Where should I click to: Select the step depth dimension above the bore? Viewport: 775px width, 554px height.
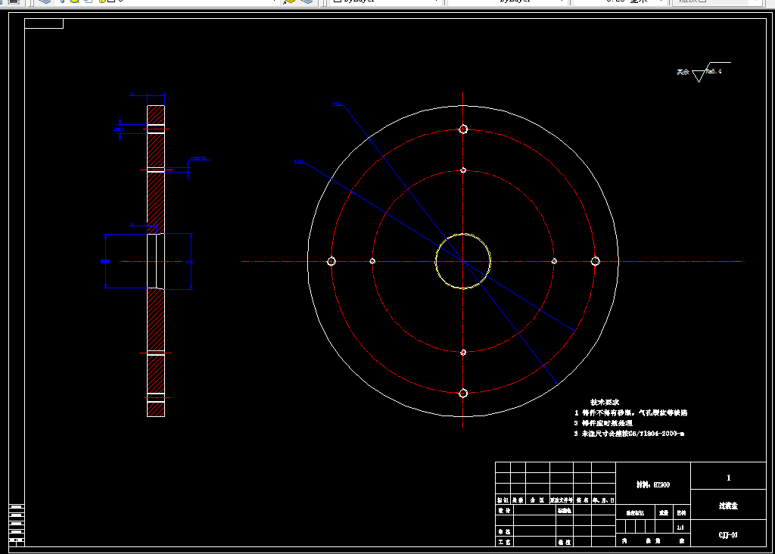[132, 224]
